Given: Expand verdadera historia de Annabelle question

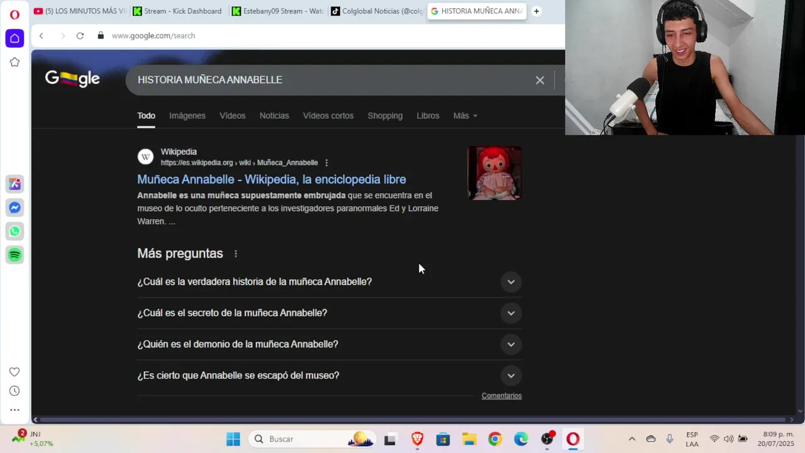Looking at the screenshot, I should (330, 282).
